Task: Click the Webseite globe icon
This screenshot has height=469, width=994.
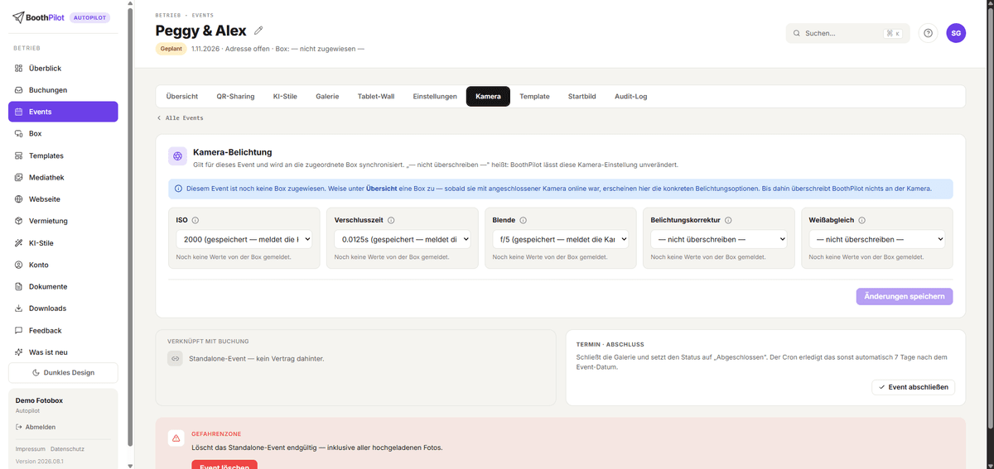Action: (19, 199)
